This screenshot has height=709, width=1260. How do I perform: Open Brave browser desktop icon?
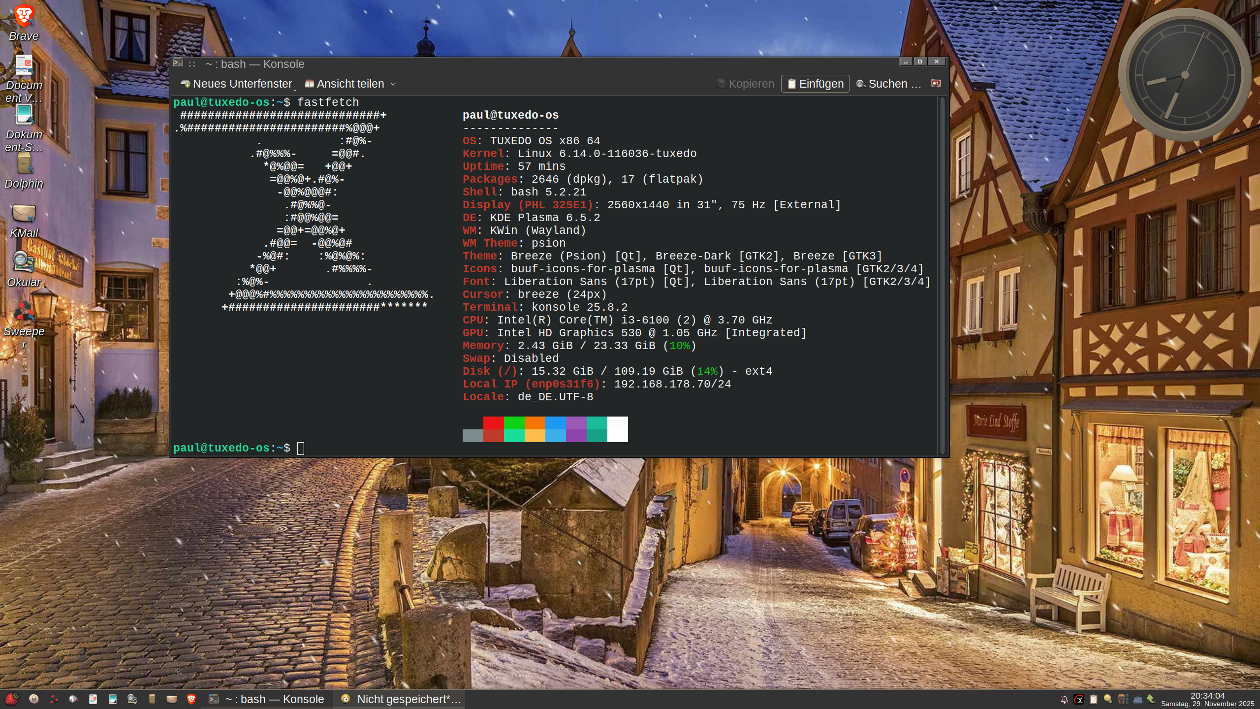tap(24, 16)
